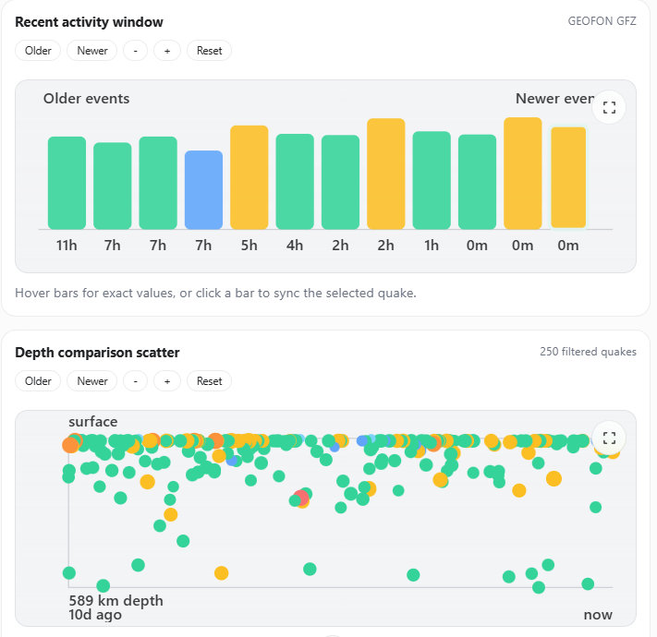
Task: Reset the Recent activity window view
Action: click(x=209, y=51)
